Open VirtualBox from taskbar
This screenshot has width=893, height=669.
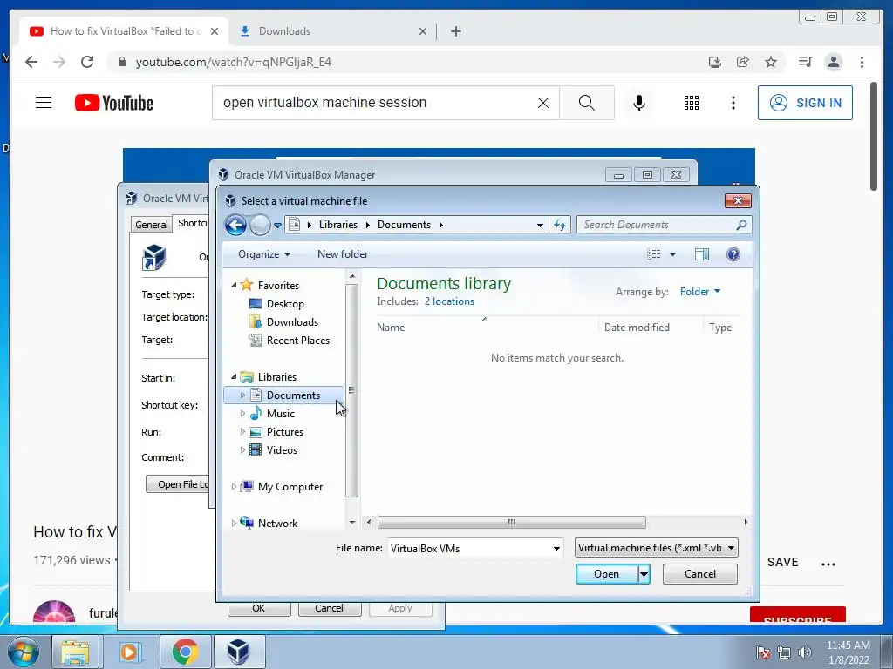click(x=238, y=652)
